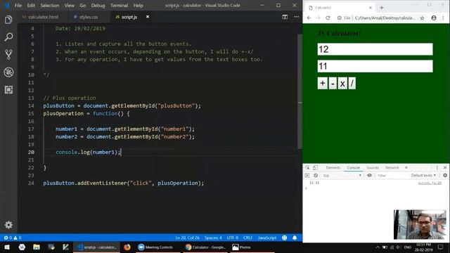Click the plus button on the calculator
The width and height of the screenshot is (450, 253).
coord(323,83)
